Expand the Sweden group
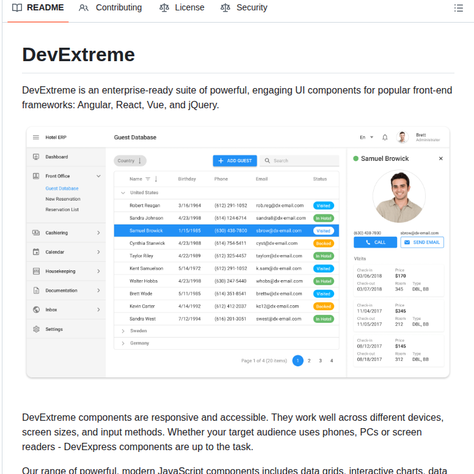474x474 pixels. point(123,331)
